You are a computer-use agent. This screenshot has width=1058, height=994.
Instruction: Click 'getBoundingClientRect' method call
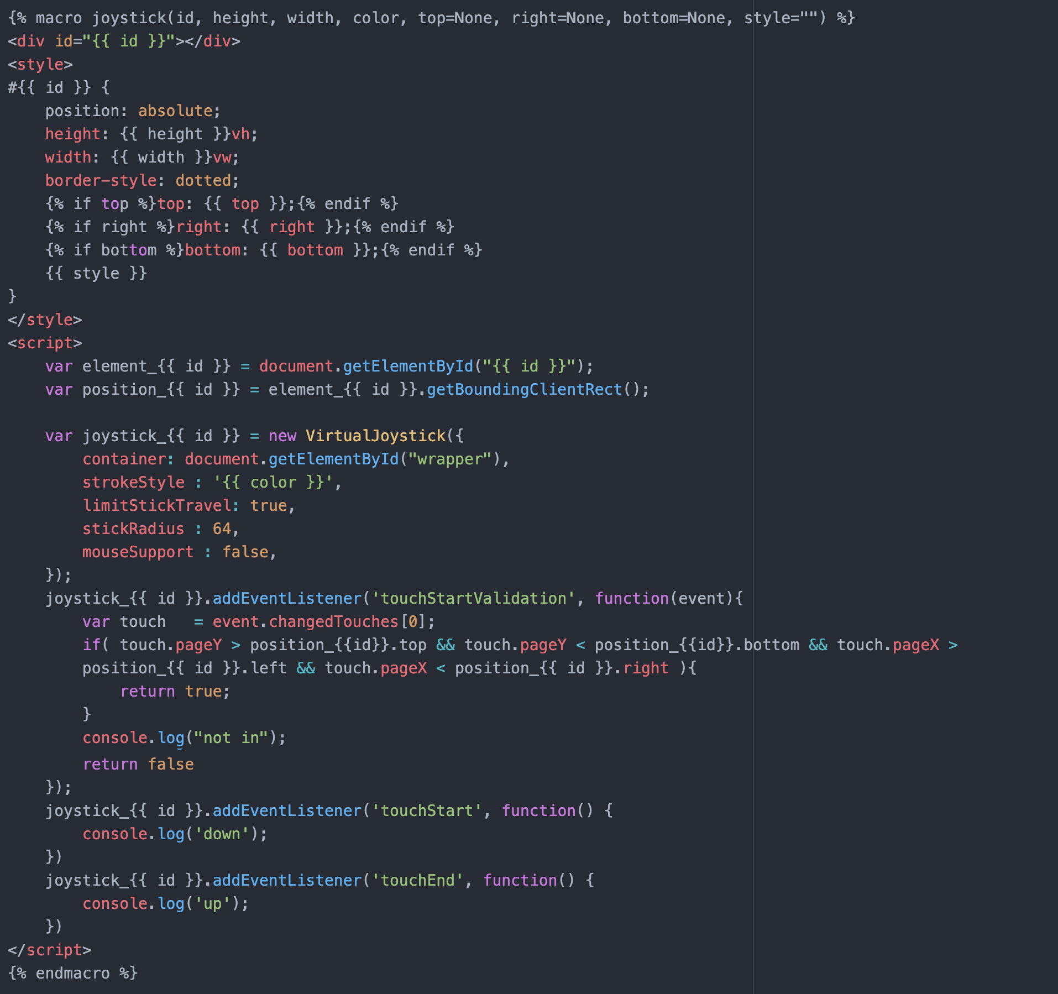[x=524, y=390]
